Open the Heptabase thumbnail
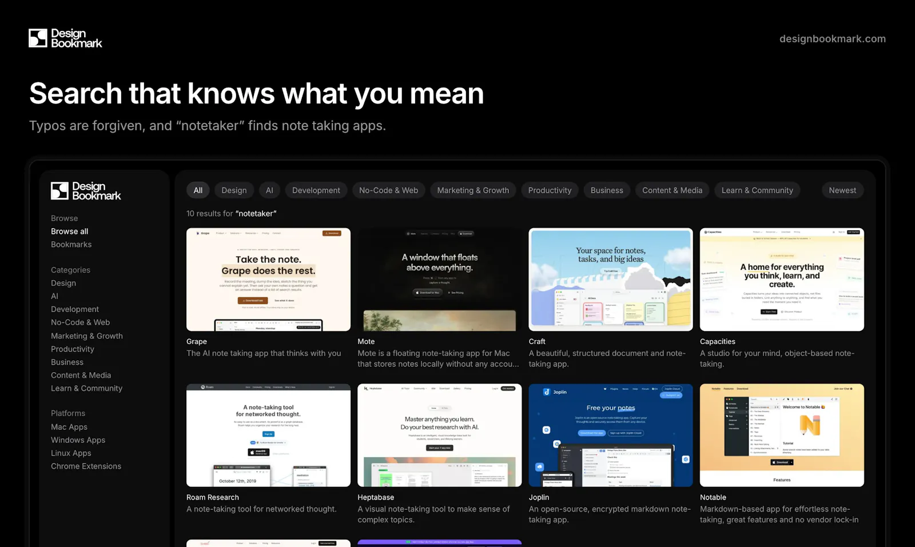 click(x=439, y=436)
